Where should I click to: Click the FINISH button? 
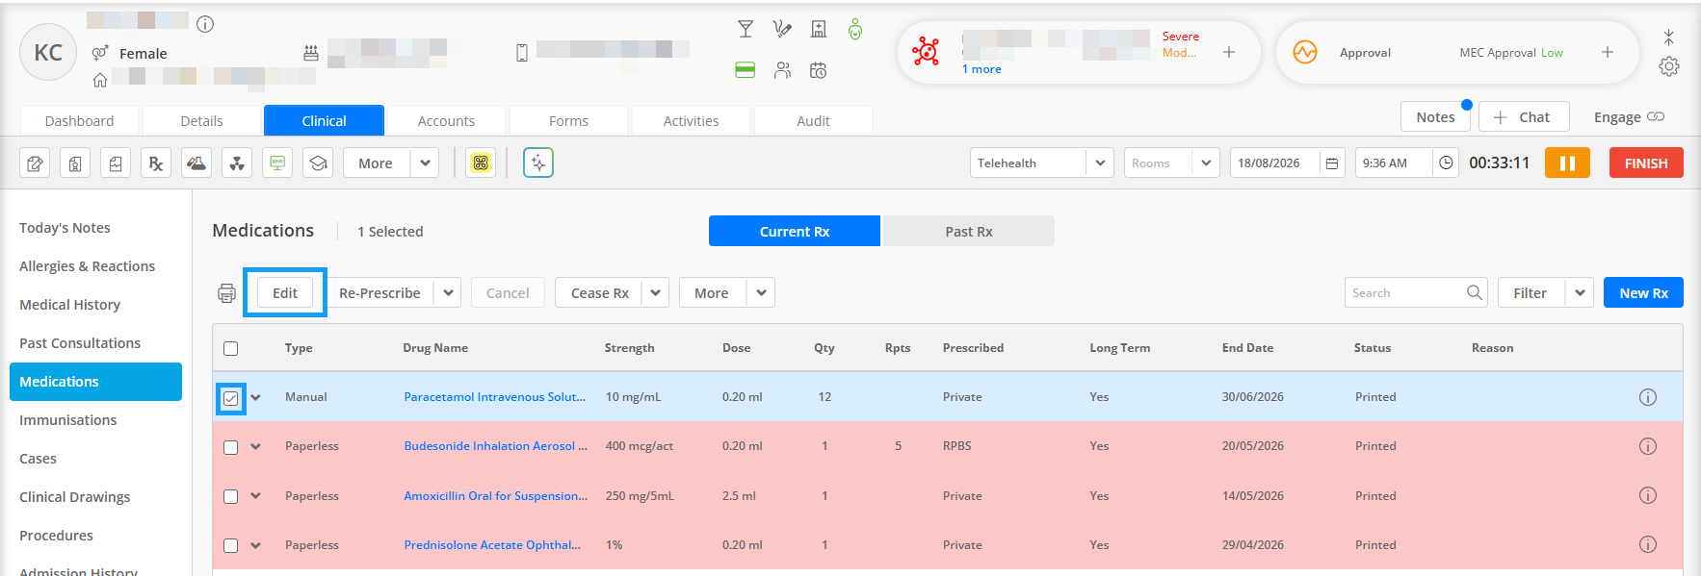1646,163
